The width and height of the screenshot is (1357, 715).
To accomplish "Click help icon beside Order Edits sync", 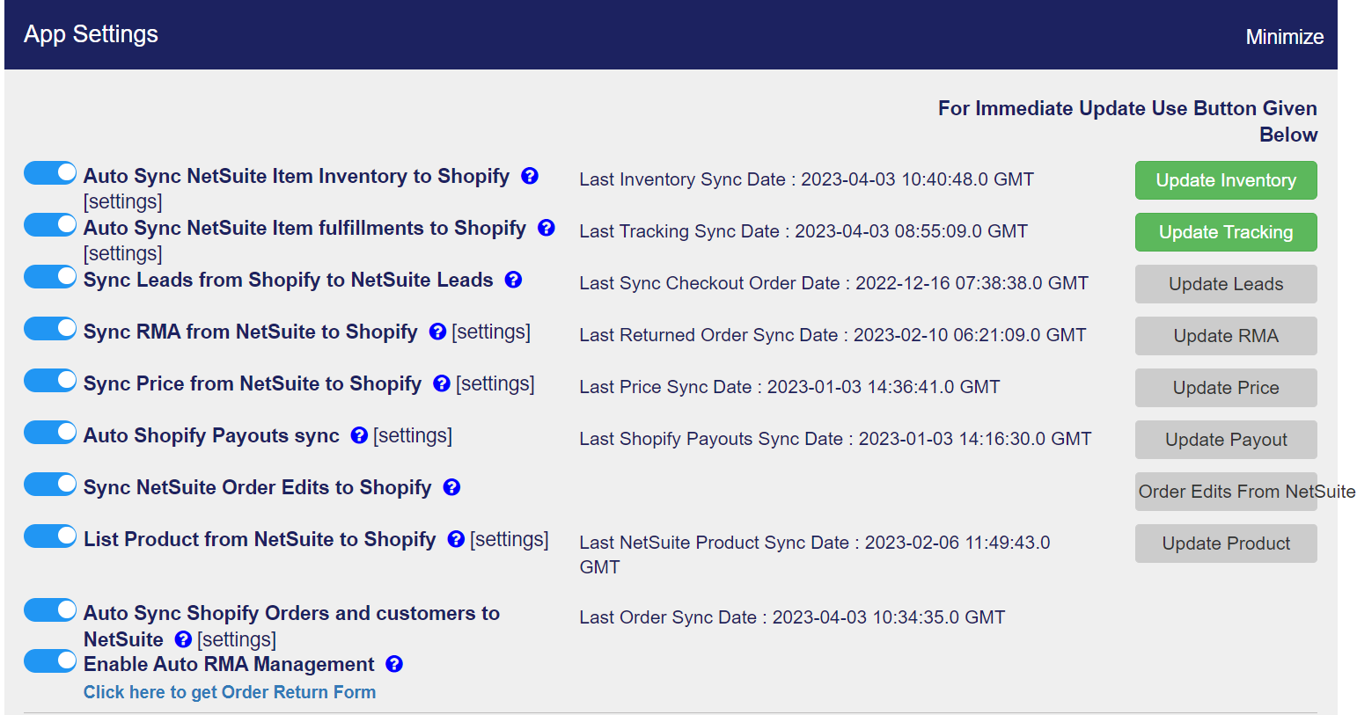I will [x=451, y=487].
